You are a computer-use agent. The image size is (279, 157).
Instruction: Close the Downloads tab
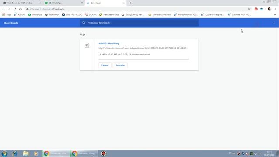123,3
